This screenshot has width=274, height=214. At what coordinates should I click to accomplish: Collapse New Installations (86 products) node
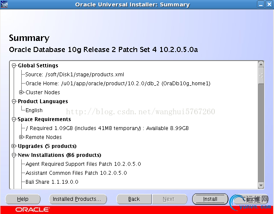click(x=14, y=155)
